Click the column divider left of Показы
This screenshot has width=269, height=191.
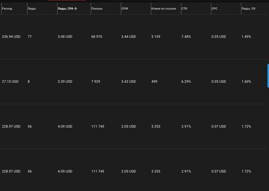(91, 9)
